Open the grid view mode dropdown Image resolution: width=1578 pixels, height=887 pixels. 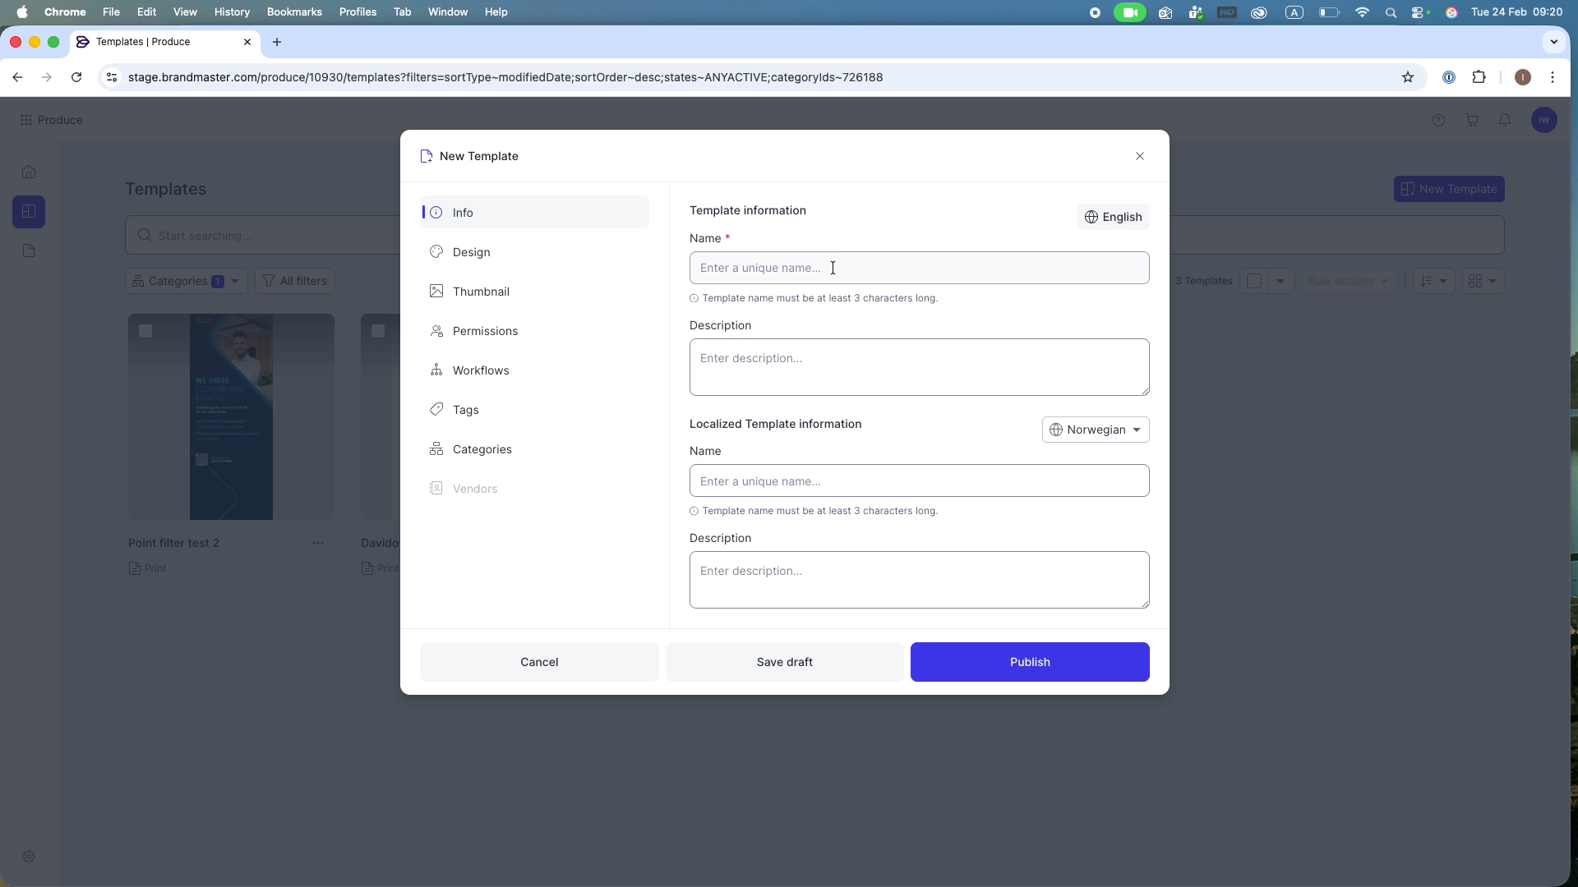pyautogui.click(x=1483, y=281)
